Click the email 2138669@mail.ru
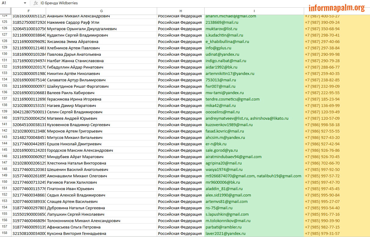 click(222, 22)
